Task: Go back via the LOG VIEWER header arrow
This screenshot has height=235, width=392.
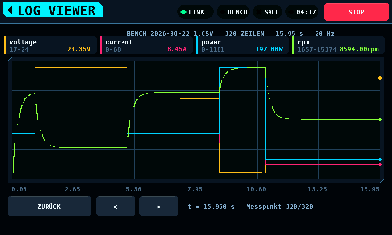Action: tap(10, 10)
